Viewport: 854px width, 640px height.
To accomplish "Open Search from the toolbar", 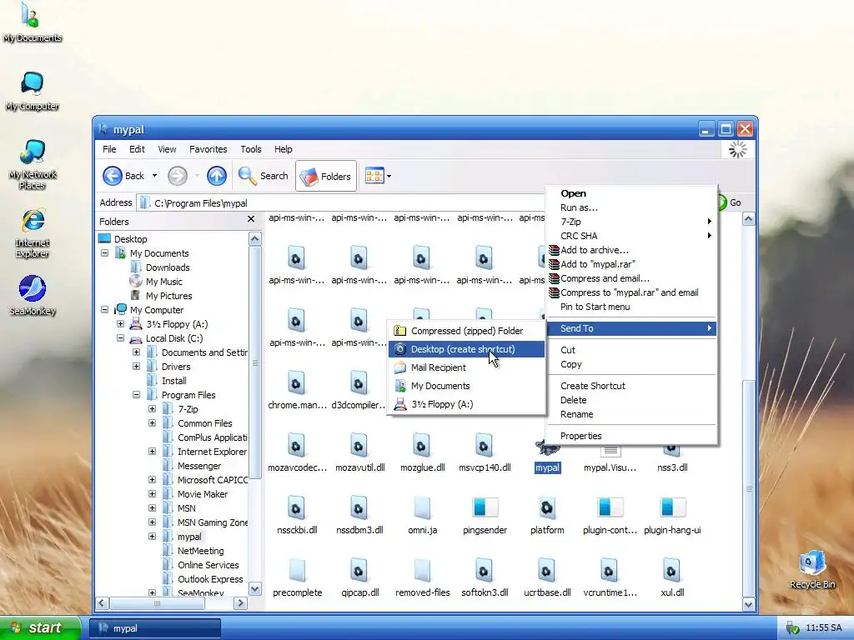I will point(263,176).
